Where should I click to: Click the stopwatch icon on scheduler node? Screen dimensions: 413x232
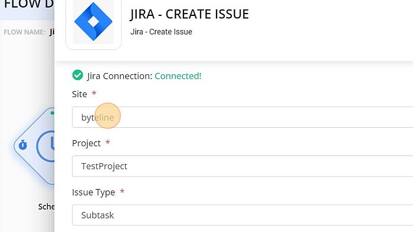[x=23, y=145]
